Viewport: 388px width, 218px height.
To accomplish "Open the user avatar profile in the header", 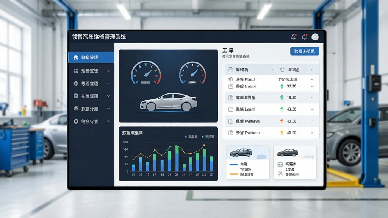I will [x=315, y=37].
